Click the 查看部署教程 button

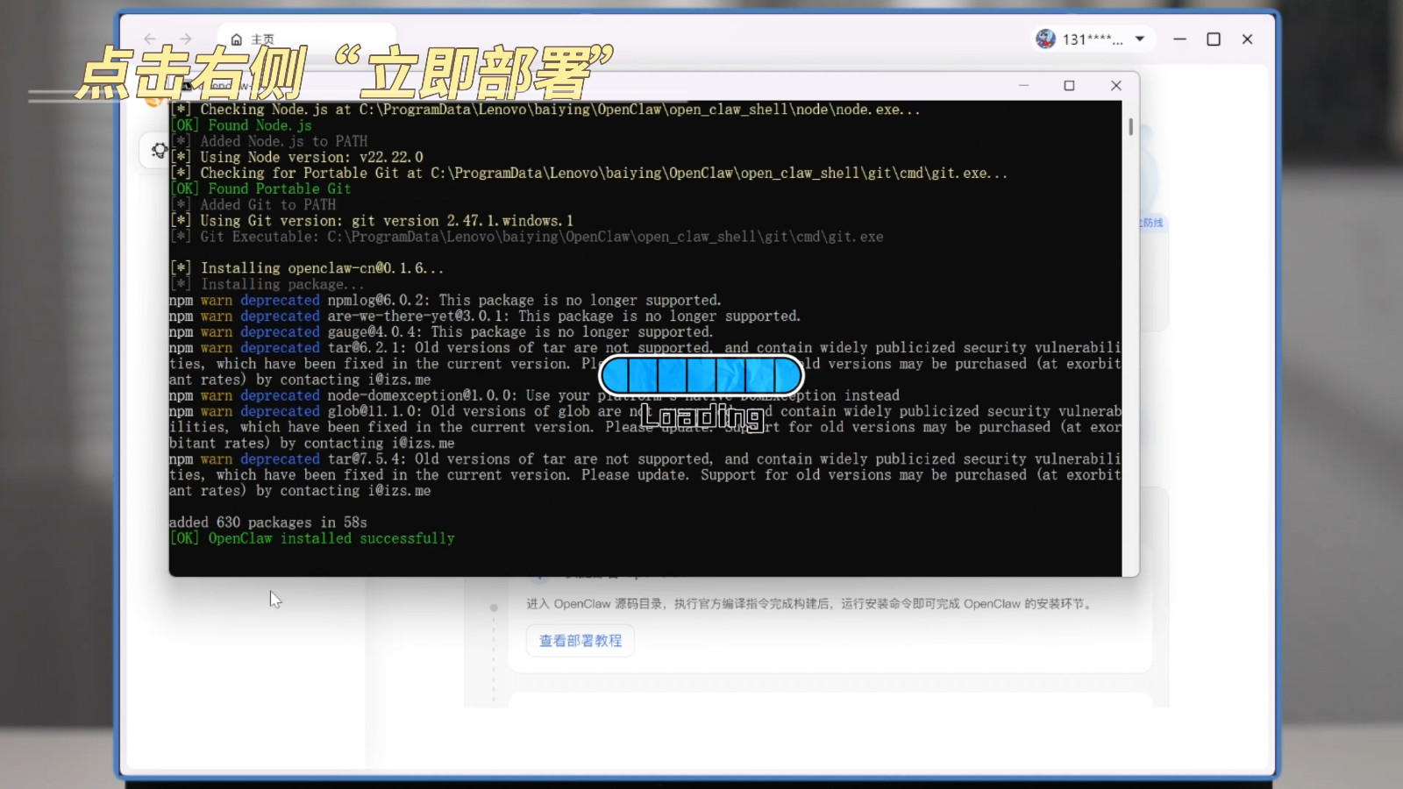(580, 641)
